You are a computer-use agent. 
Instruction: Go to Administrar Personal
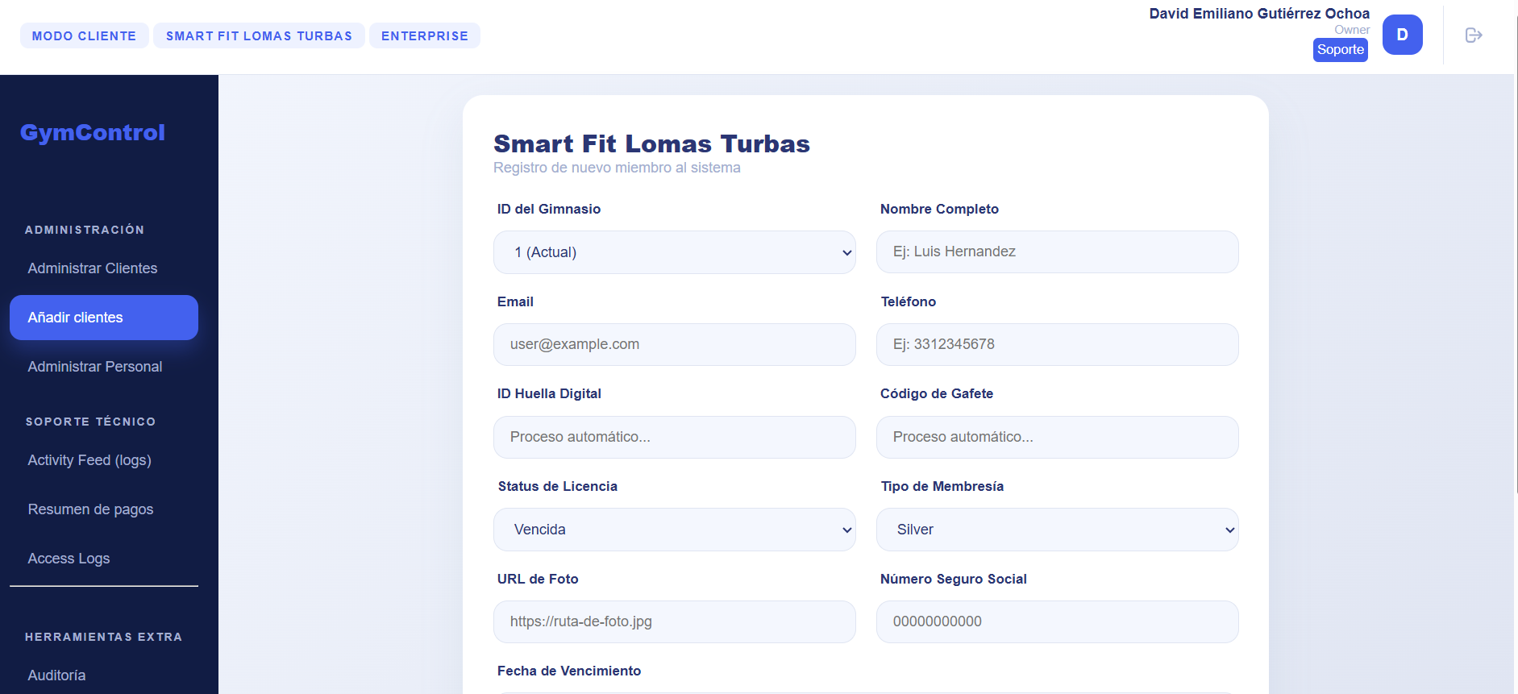pyautogui.click(x=104, y=367)
